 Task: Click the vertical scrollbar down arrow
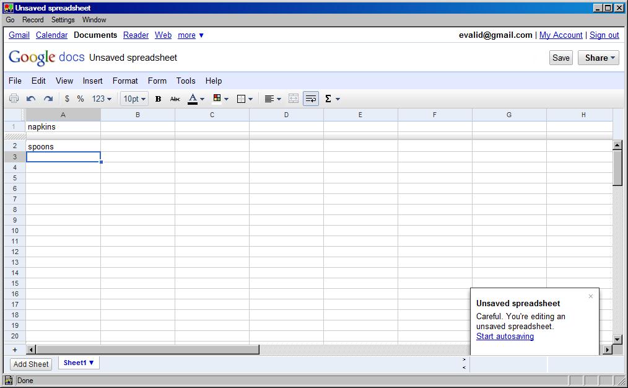[x=617, y=340]
